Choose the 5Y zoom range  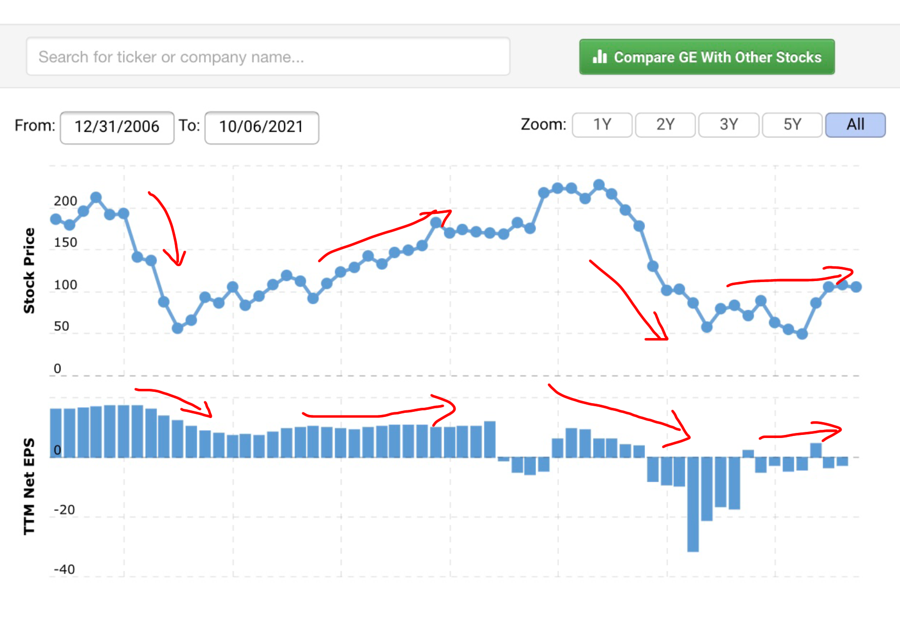click(792, 125)
